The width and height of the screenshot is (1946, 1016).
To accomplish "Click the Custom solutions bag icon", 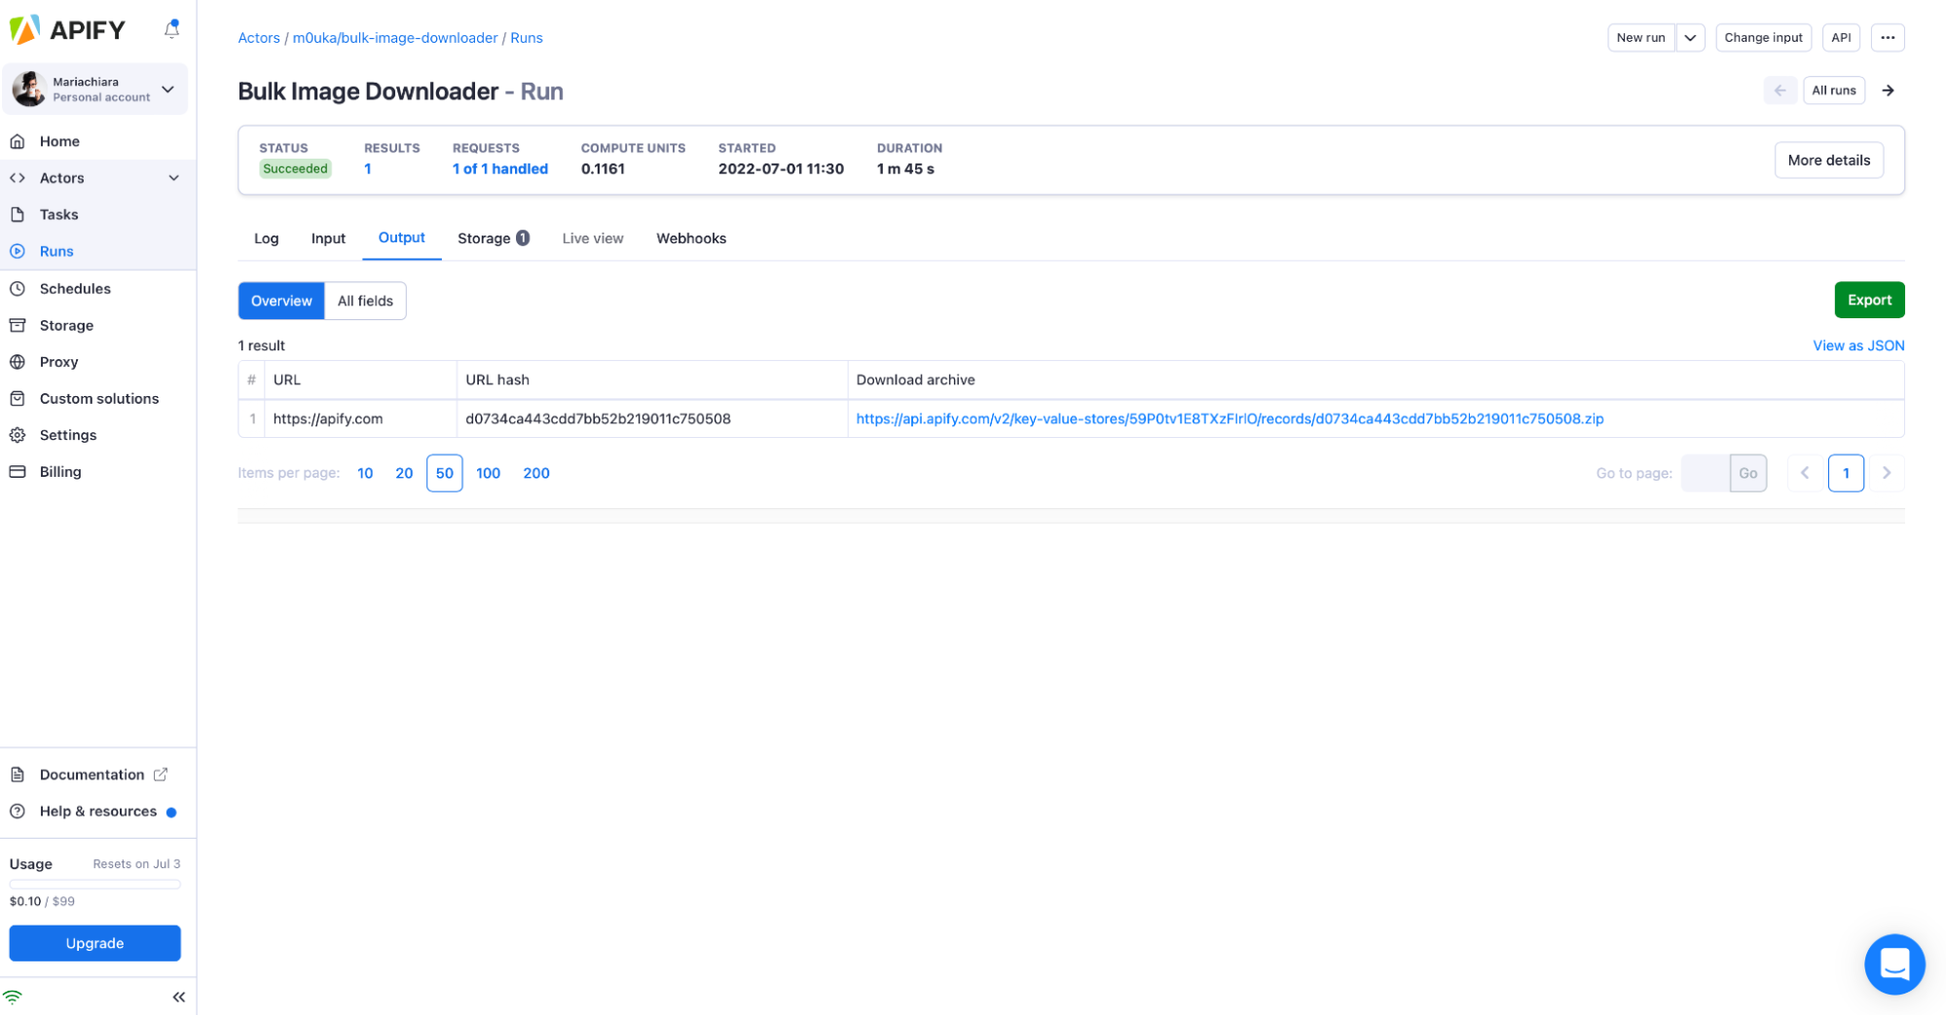I will tap(18, 398).
